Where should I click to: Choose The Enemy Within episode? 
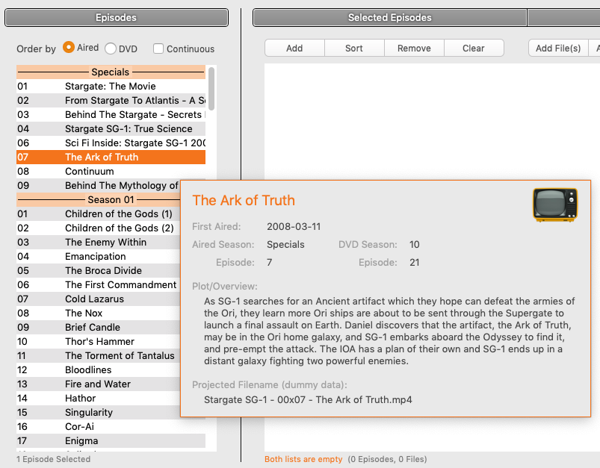105,243
